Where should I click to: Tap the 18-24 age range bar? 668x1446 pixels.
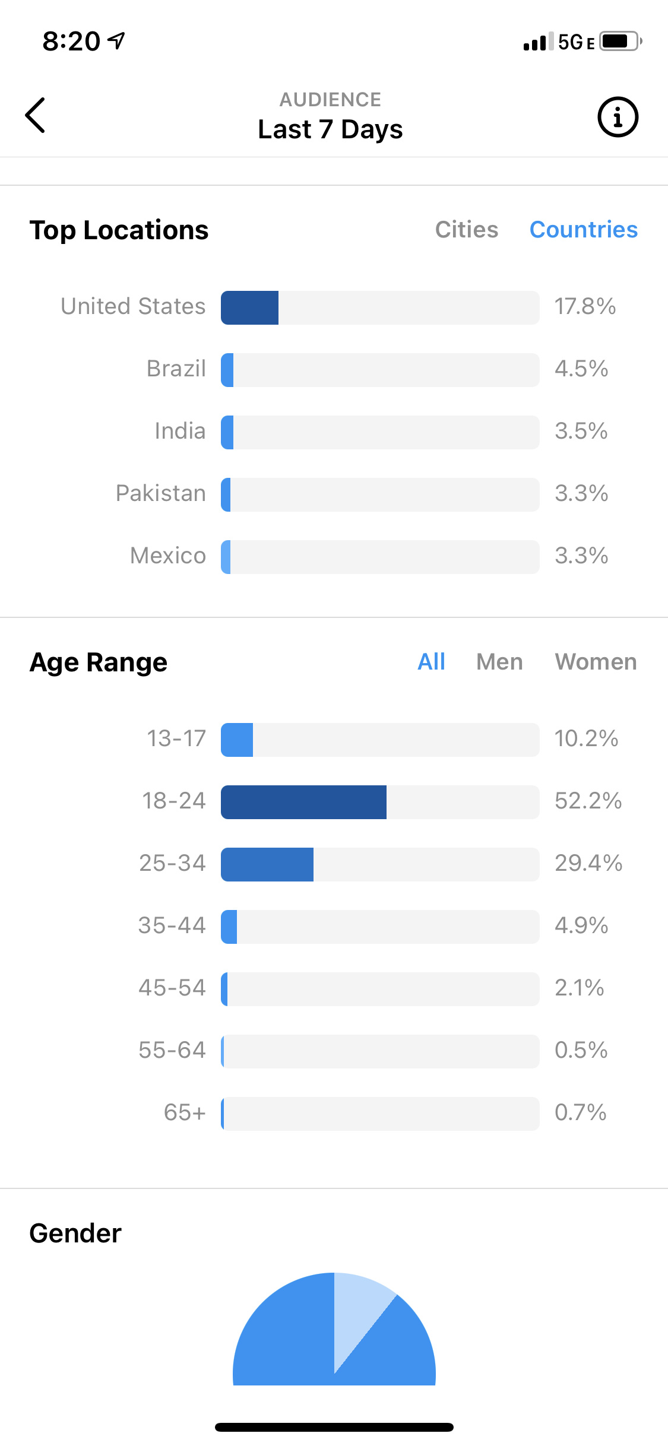pyautogui.click(x=380, y=802)
